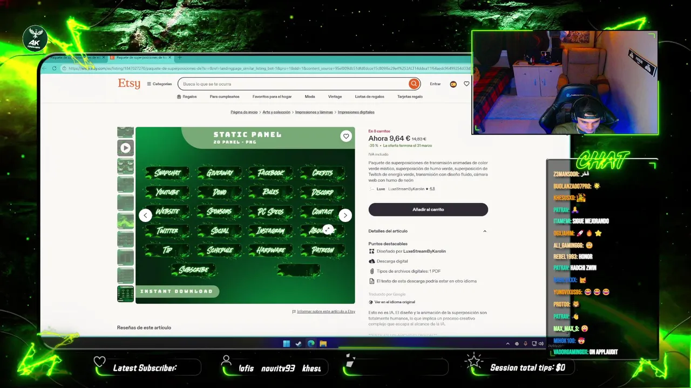Click the orange search magnifier button
This screenshot has width=691, height=388.
[414, 84]
